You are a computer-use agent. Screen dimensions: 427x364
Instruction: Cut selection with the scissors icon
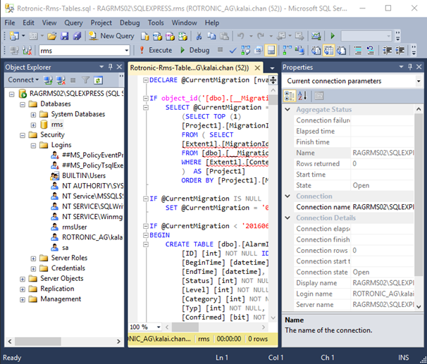click(199, 36)
